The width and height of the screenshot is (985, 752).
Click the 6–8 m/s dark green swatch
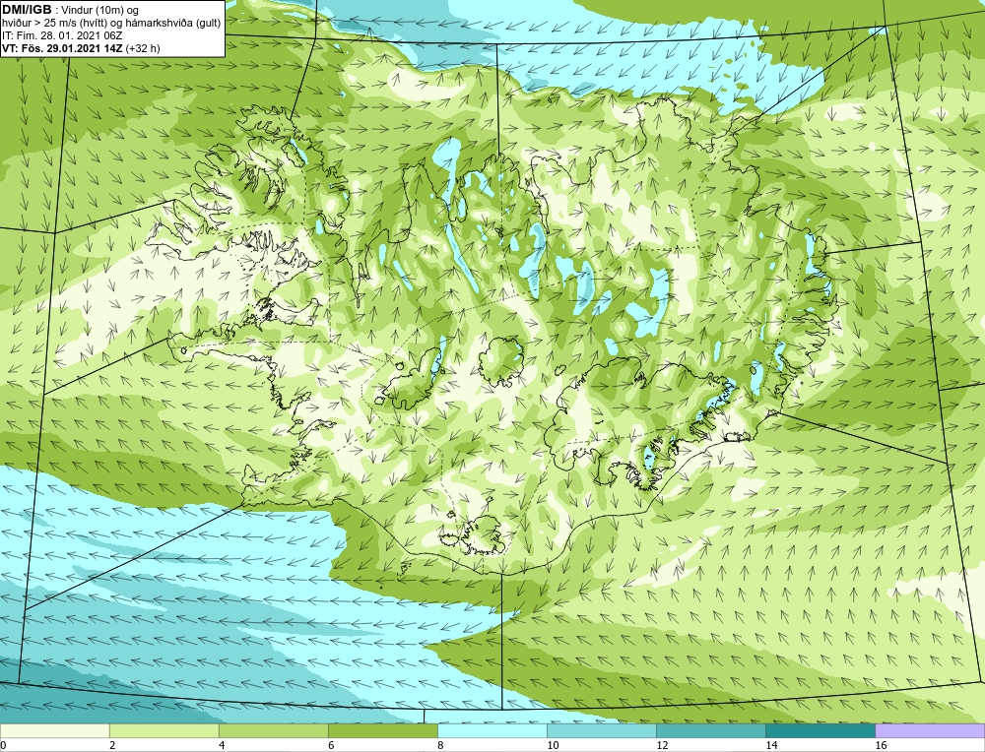382,730
